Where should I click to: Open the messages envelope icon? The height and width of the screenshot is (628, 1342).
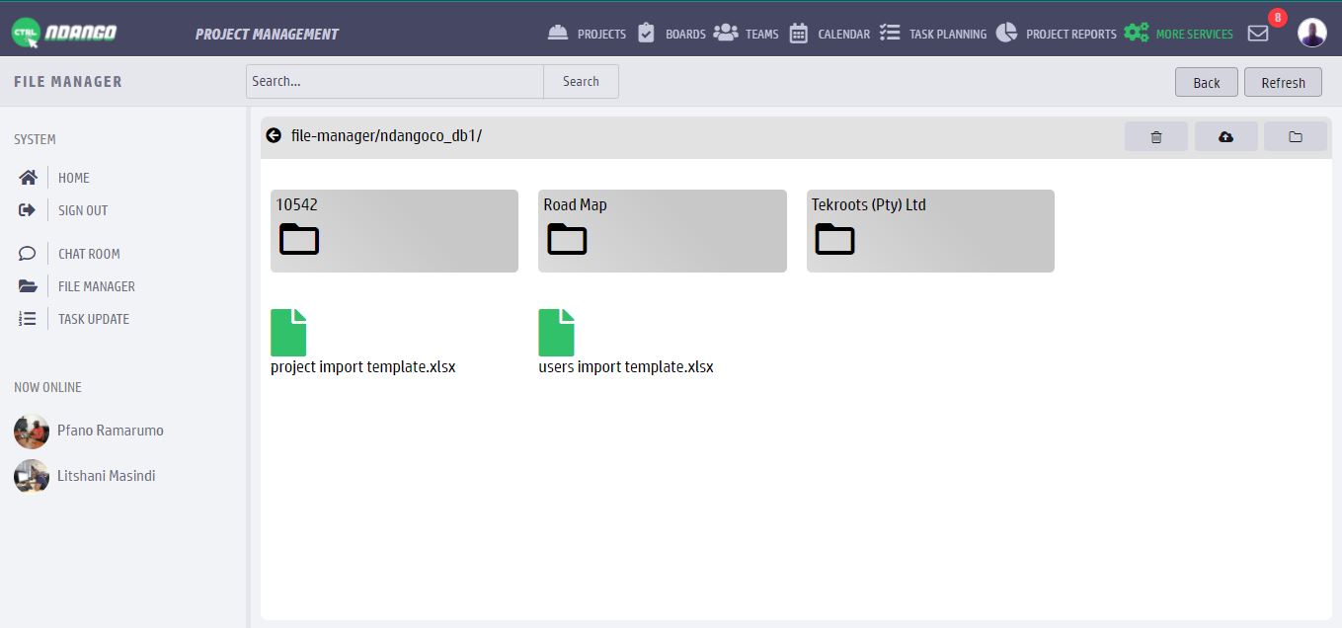1257,34
